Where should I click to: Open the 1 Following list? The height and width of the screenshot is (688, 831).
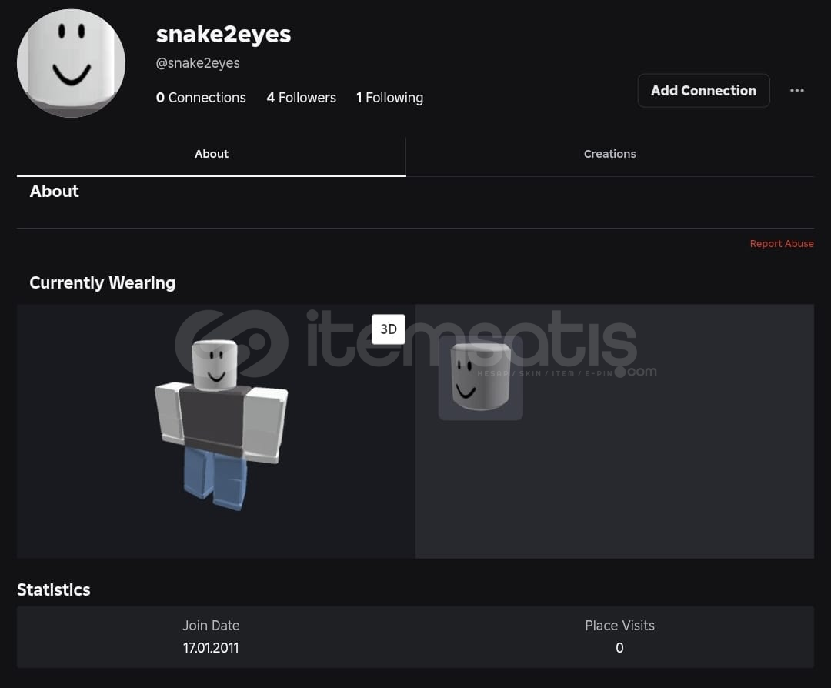coord(389,98)
